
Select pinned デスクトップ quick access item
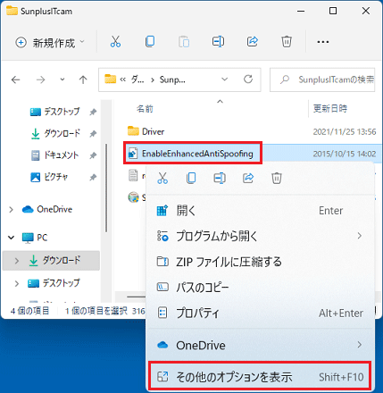(x=55, y=112)
